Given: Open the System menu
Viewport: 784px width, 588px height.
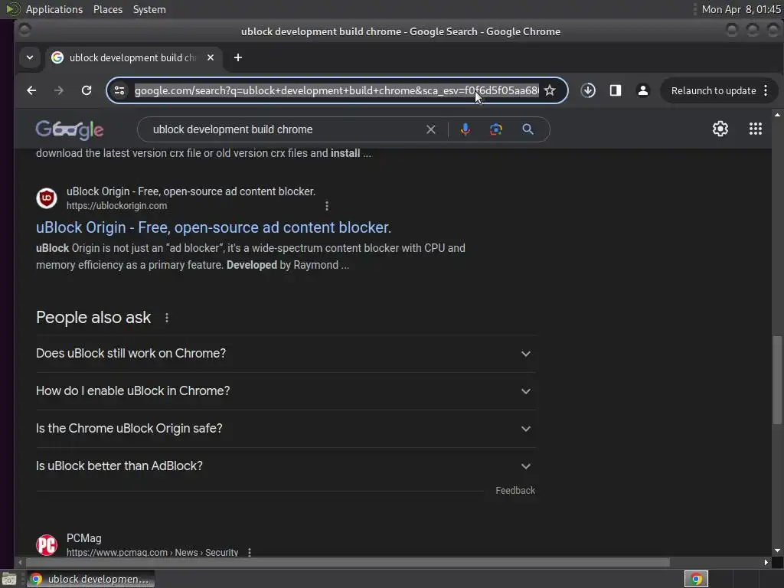Looking at the screenshot, I should [149, 9].
